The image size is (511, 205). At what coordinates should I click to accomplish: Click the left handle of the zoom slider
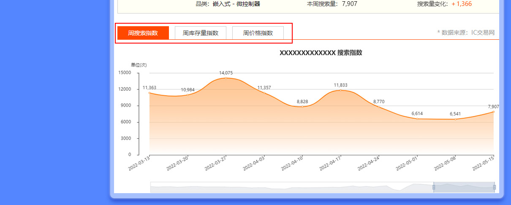pos(434,187)
